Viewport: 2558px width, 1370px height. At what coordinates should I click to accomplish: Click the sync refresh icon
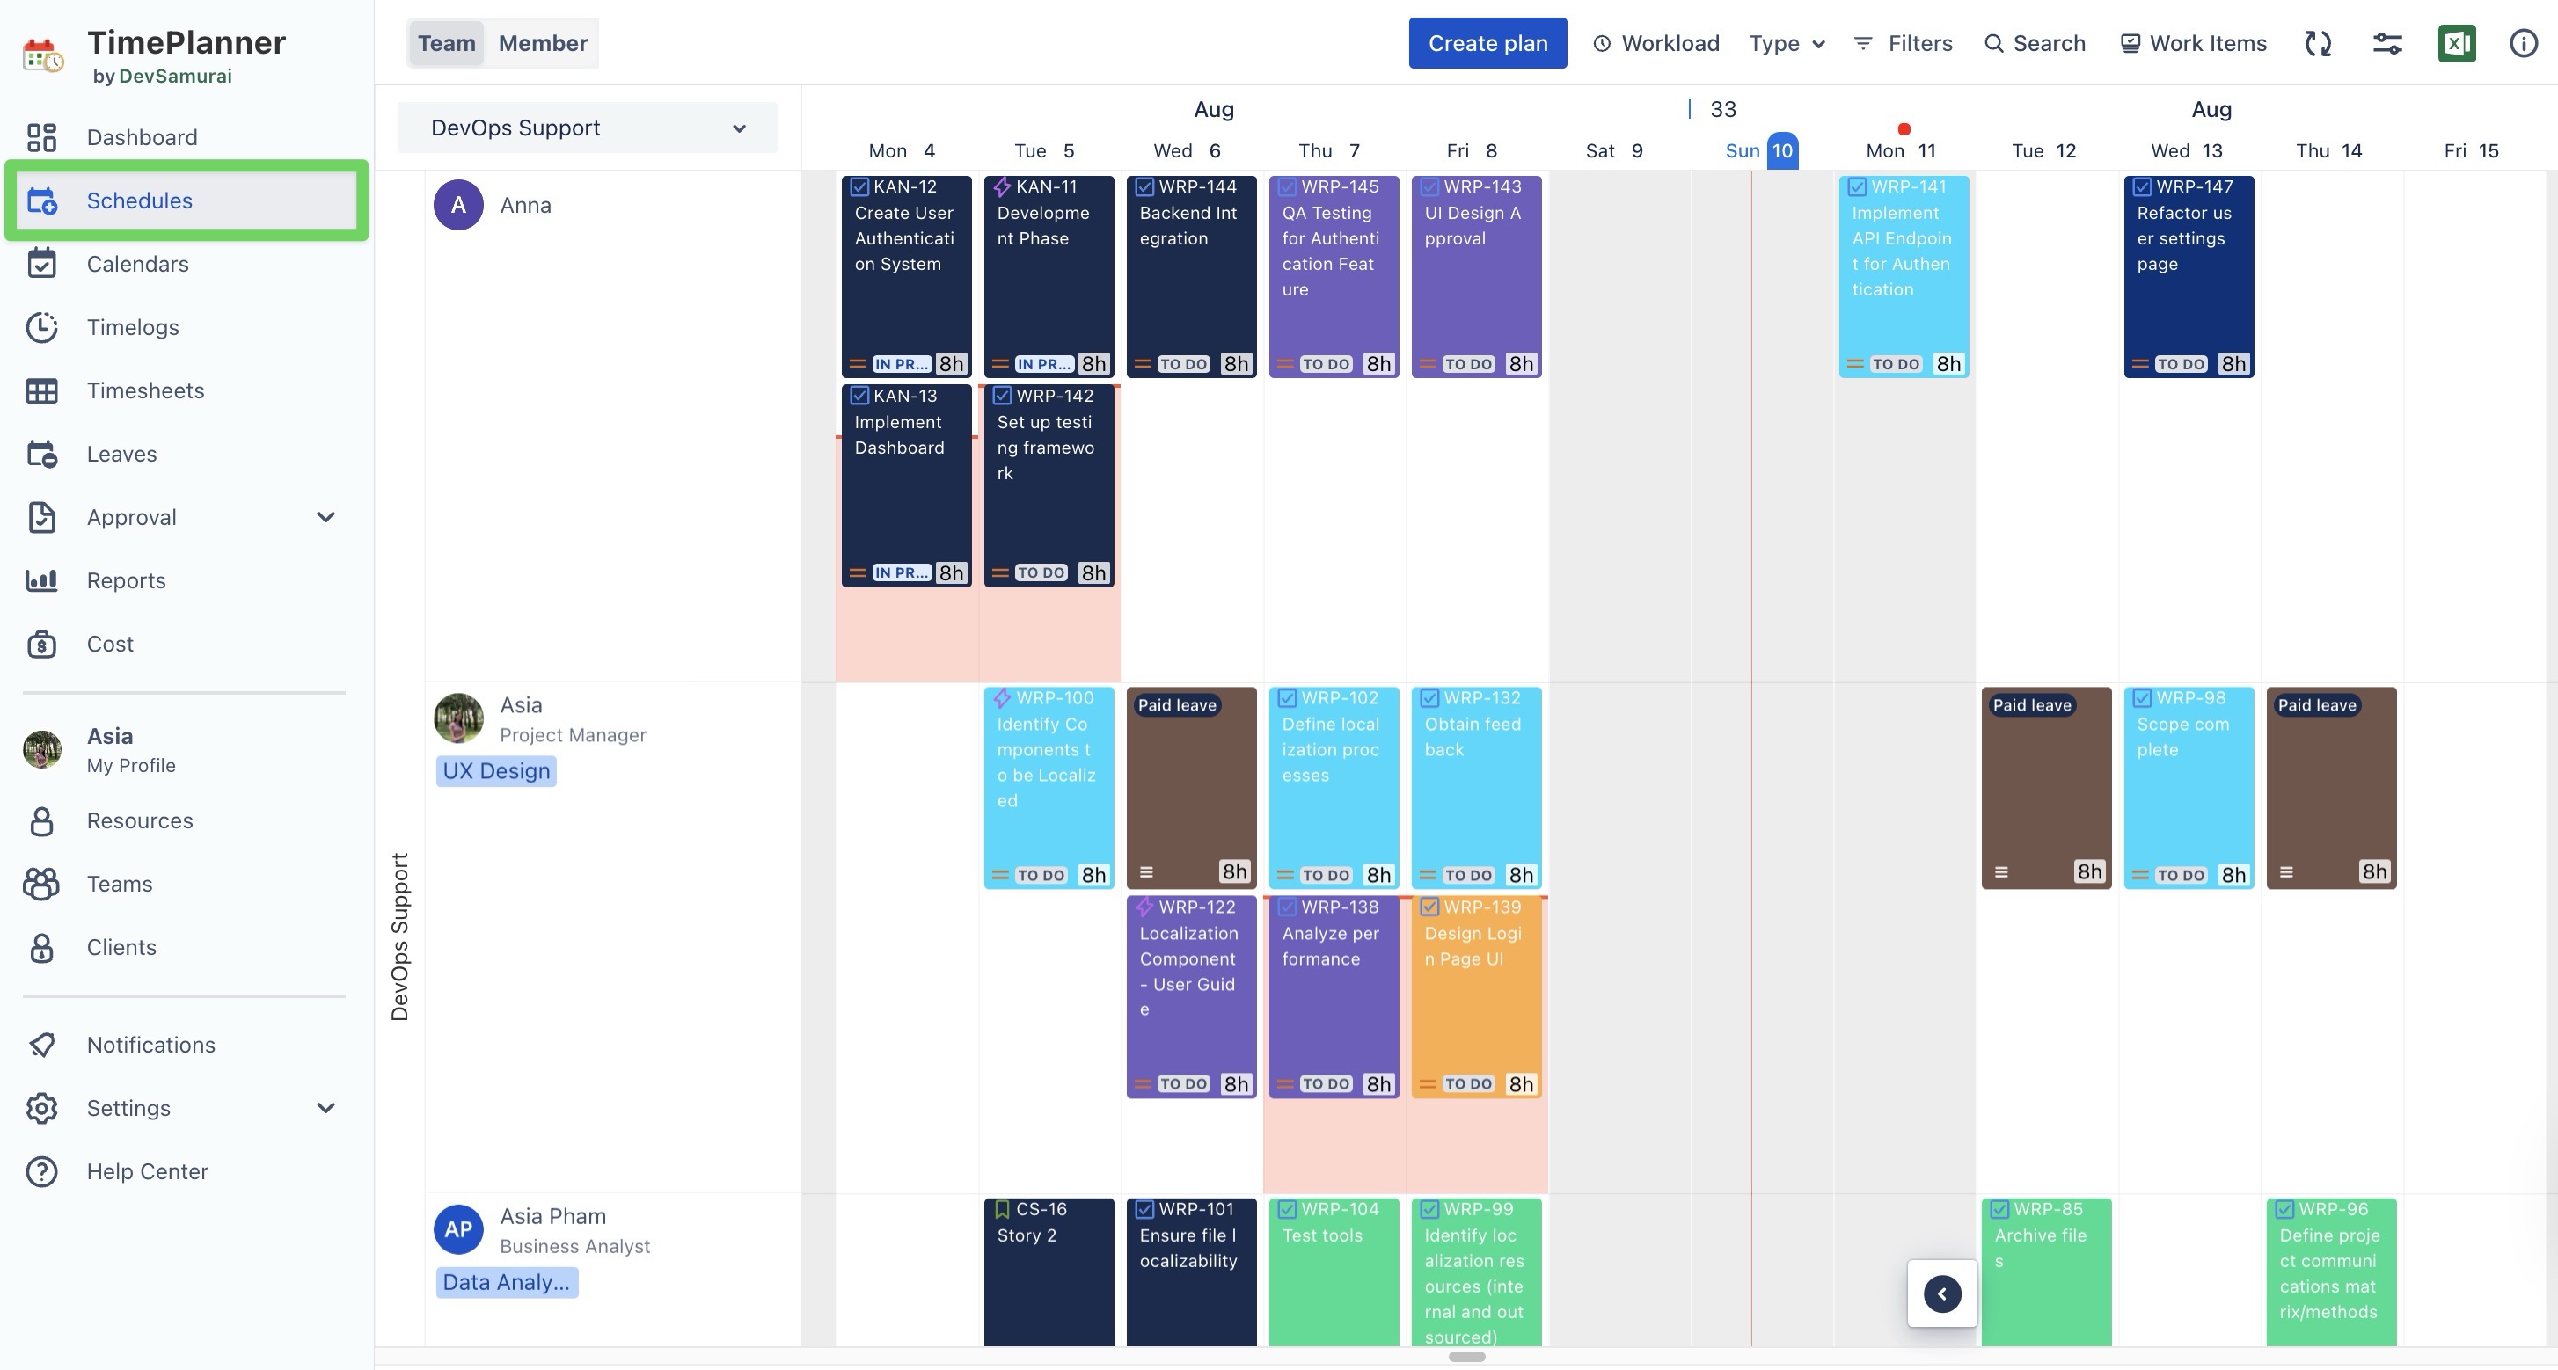2318,43
